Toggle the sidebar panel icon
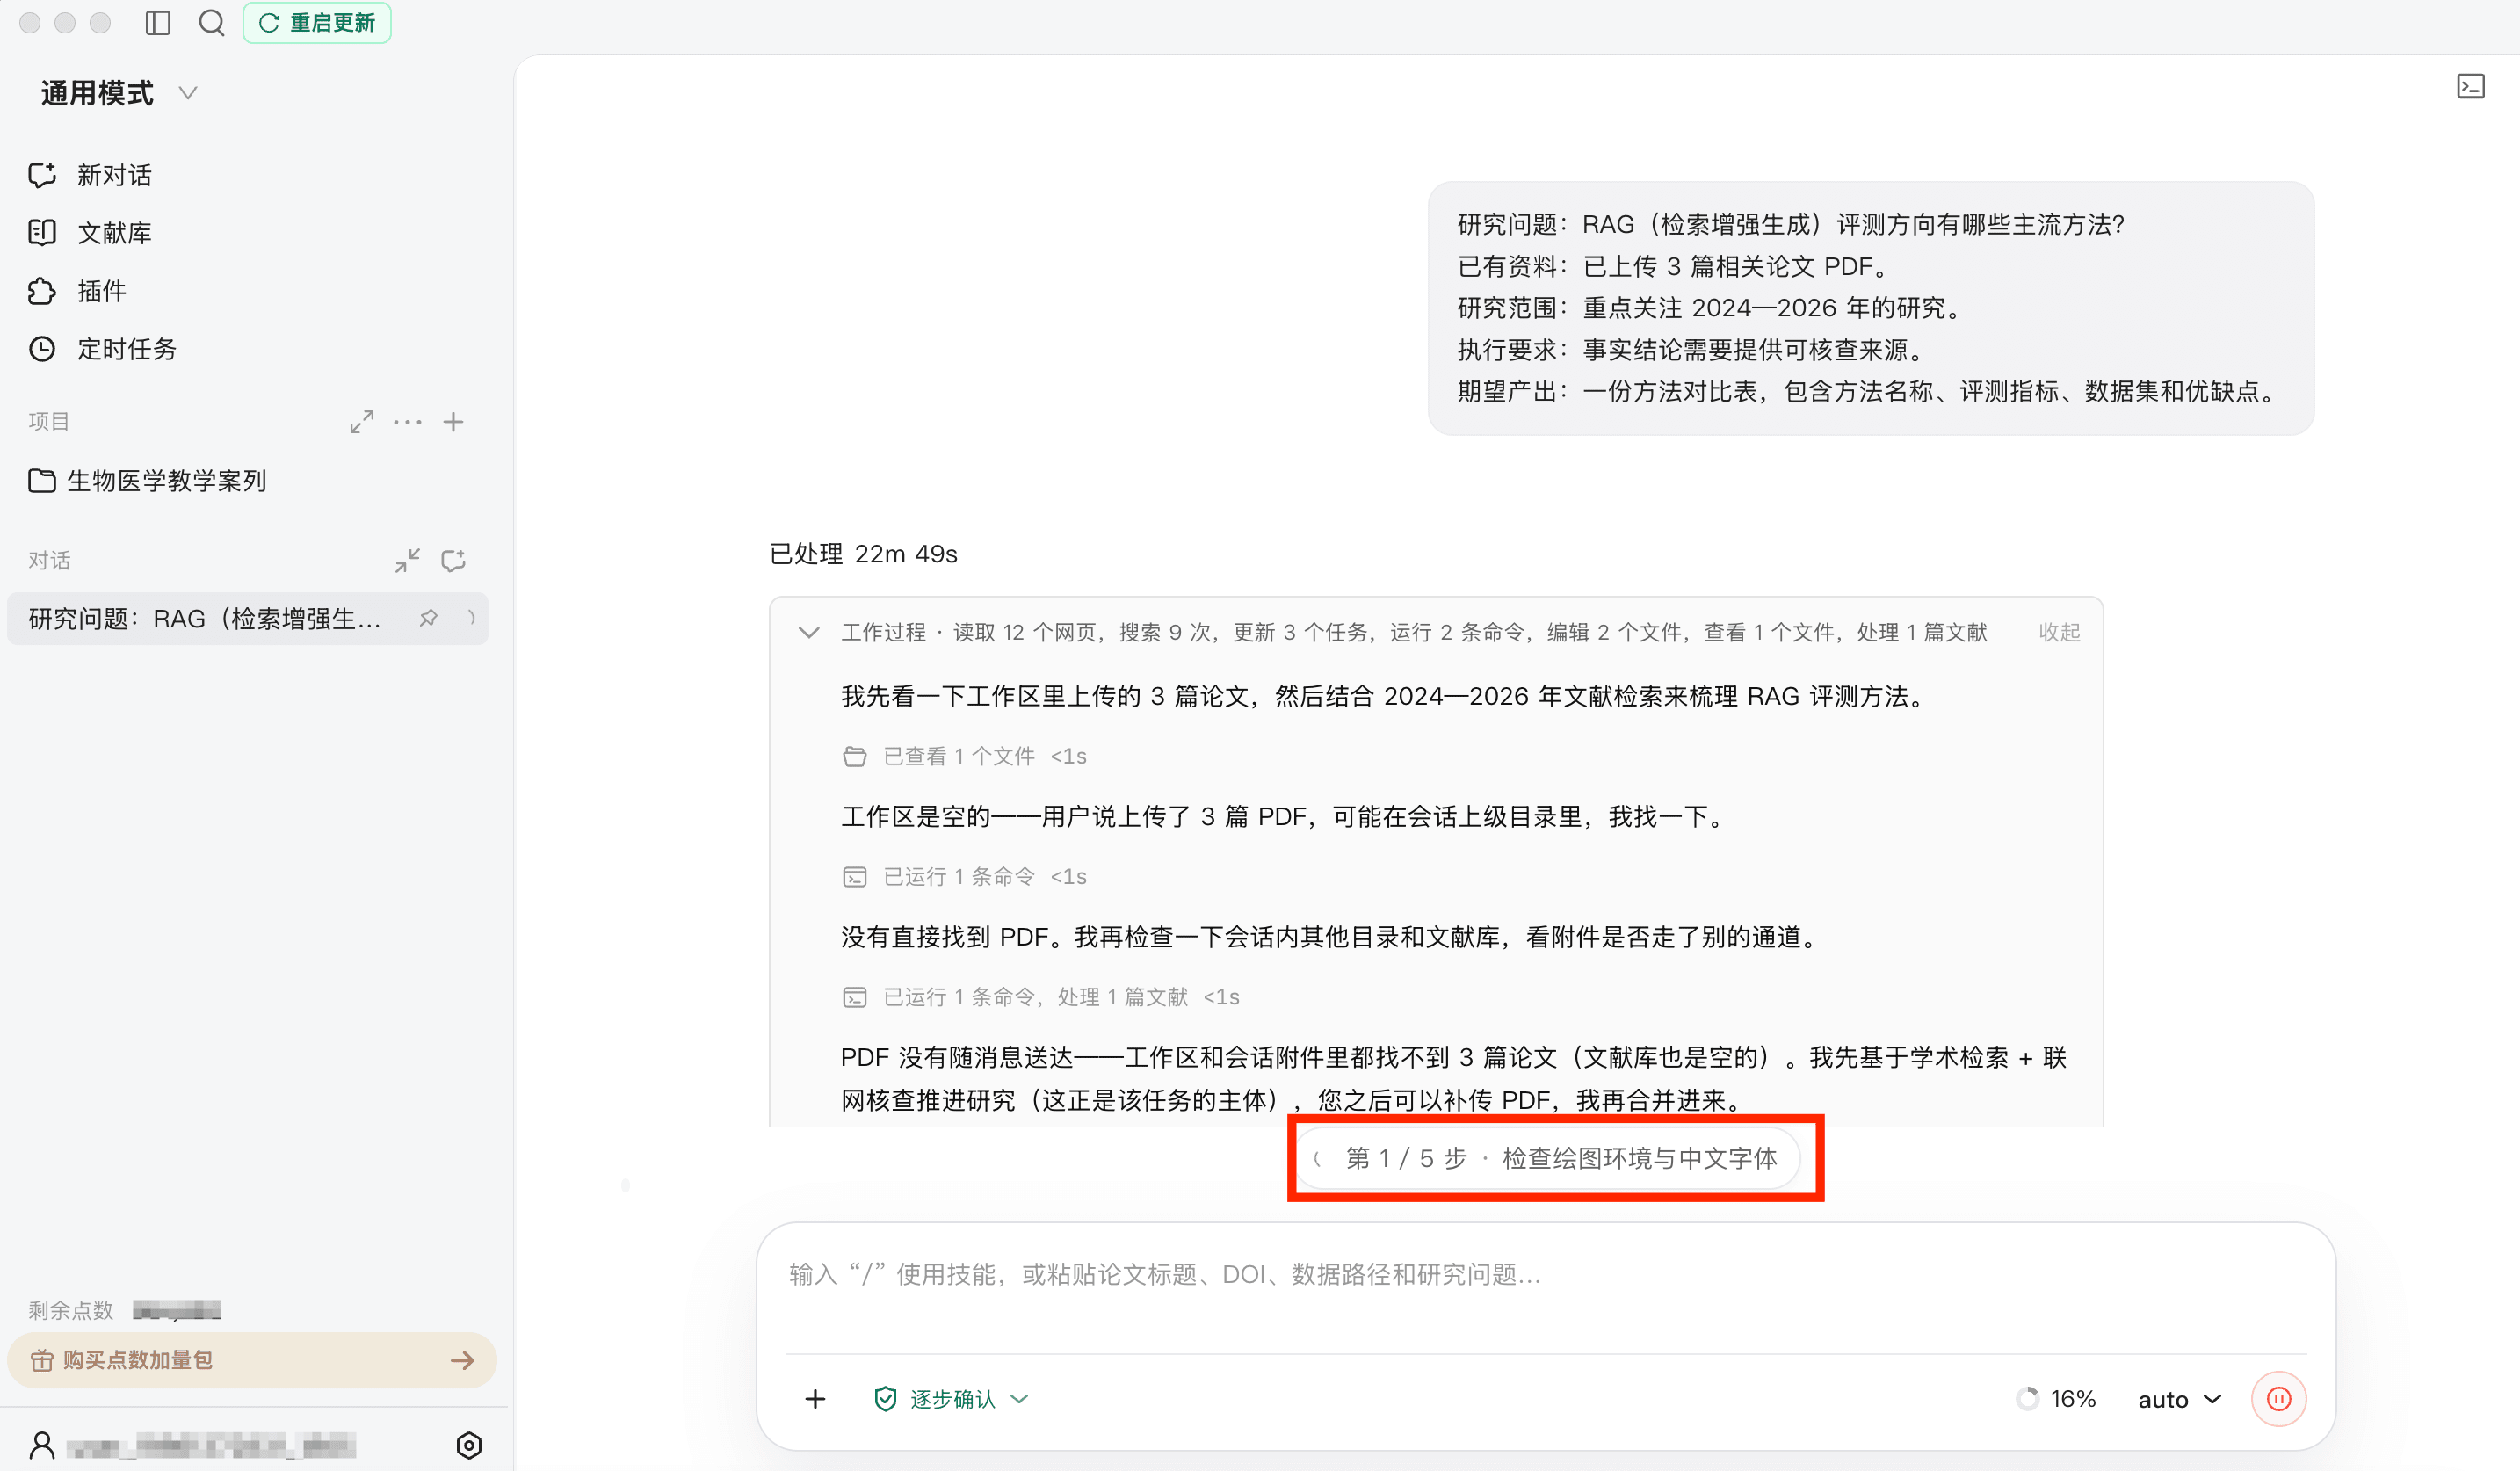 pyautogui.click(x=158, y=23)
